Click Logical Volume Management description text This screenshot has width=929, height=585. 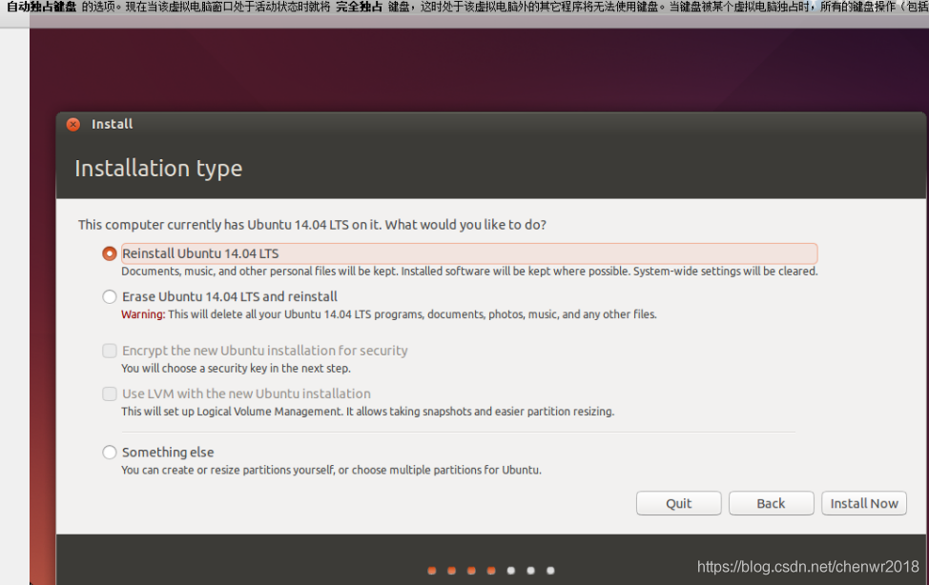(x=367, y=412)
